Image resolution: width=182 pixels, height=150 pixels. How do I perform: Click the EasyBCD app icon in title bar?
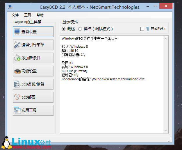click(10, 7)
